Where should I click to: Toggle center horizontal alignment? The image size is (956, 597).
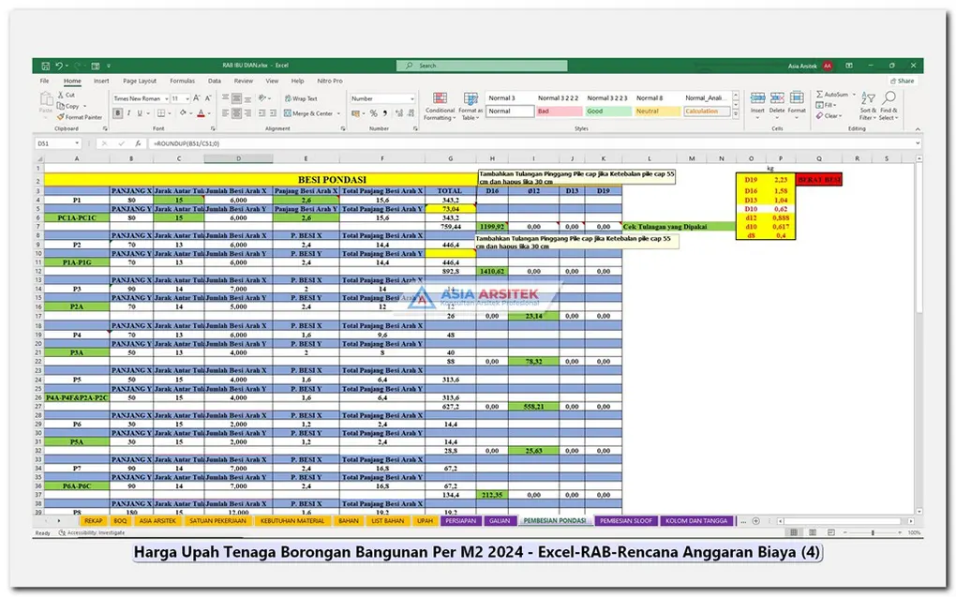pyautogui.click(x=236, y=113)
